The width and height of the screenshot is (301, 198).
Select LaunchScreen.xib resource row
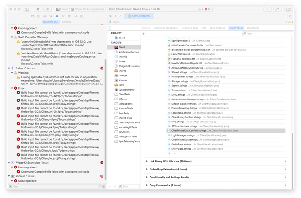pyautogui.click(x=226, y=54)
